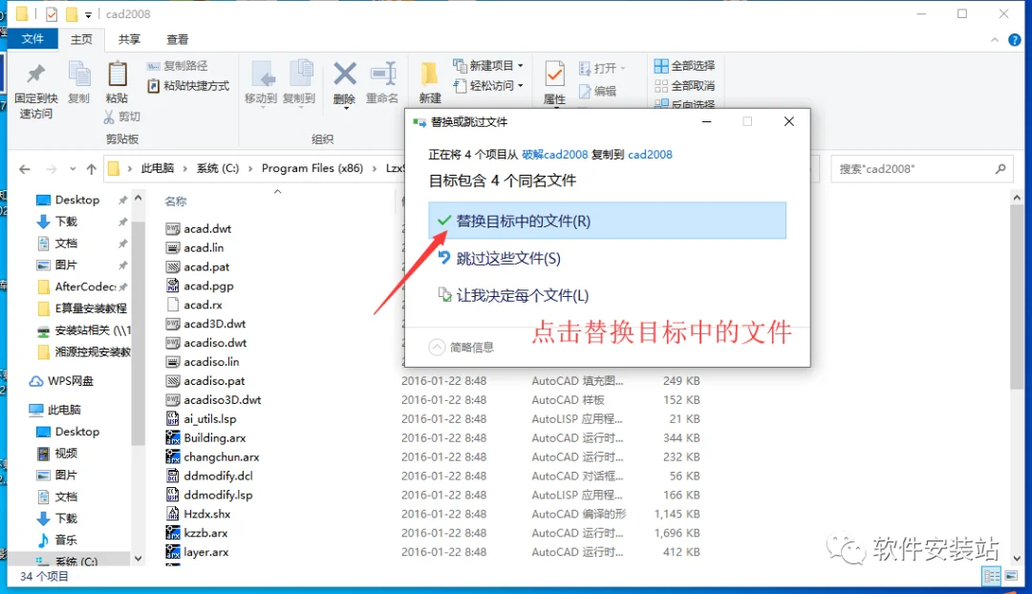Click the Back navigation arrow

[x=24, y=169]
